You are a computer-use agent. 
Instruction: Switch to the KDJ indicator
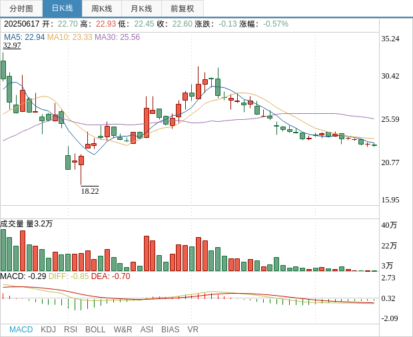48,330
